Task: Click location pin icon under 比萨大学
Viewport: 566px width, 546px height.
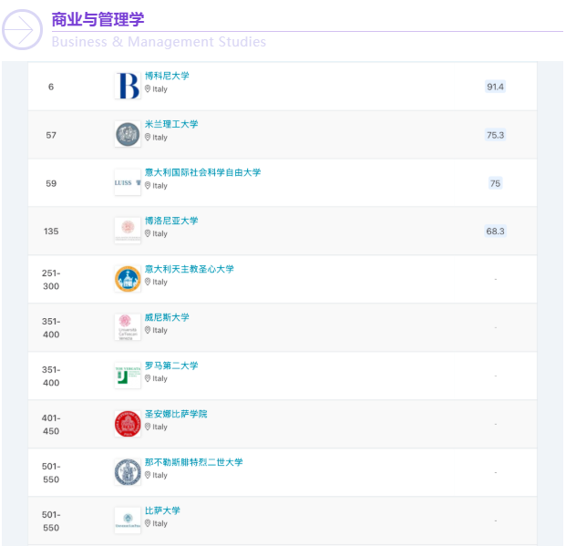Action: 148,523
